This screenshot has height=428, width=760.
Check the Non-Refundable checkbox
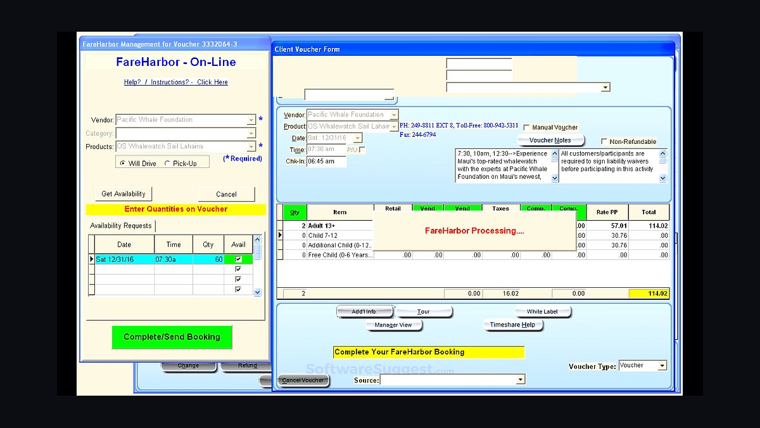(x=604, y=141)
